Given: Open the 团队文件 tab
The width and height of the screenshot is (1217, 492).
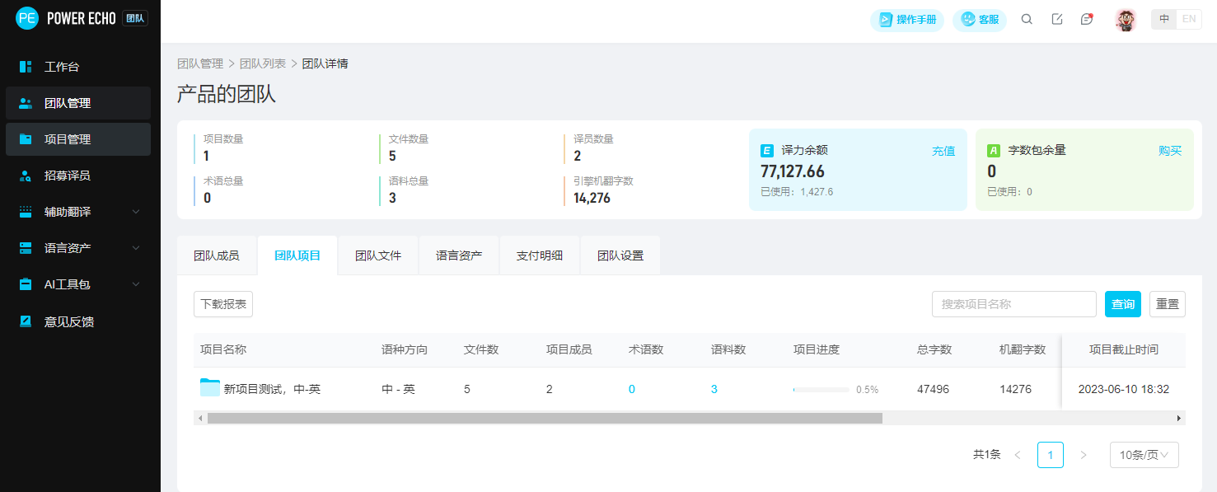Looking at the screenshot, I should (378, 255).
